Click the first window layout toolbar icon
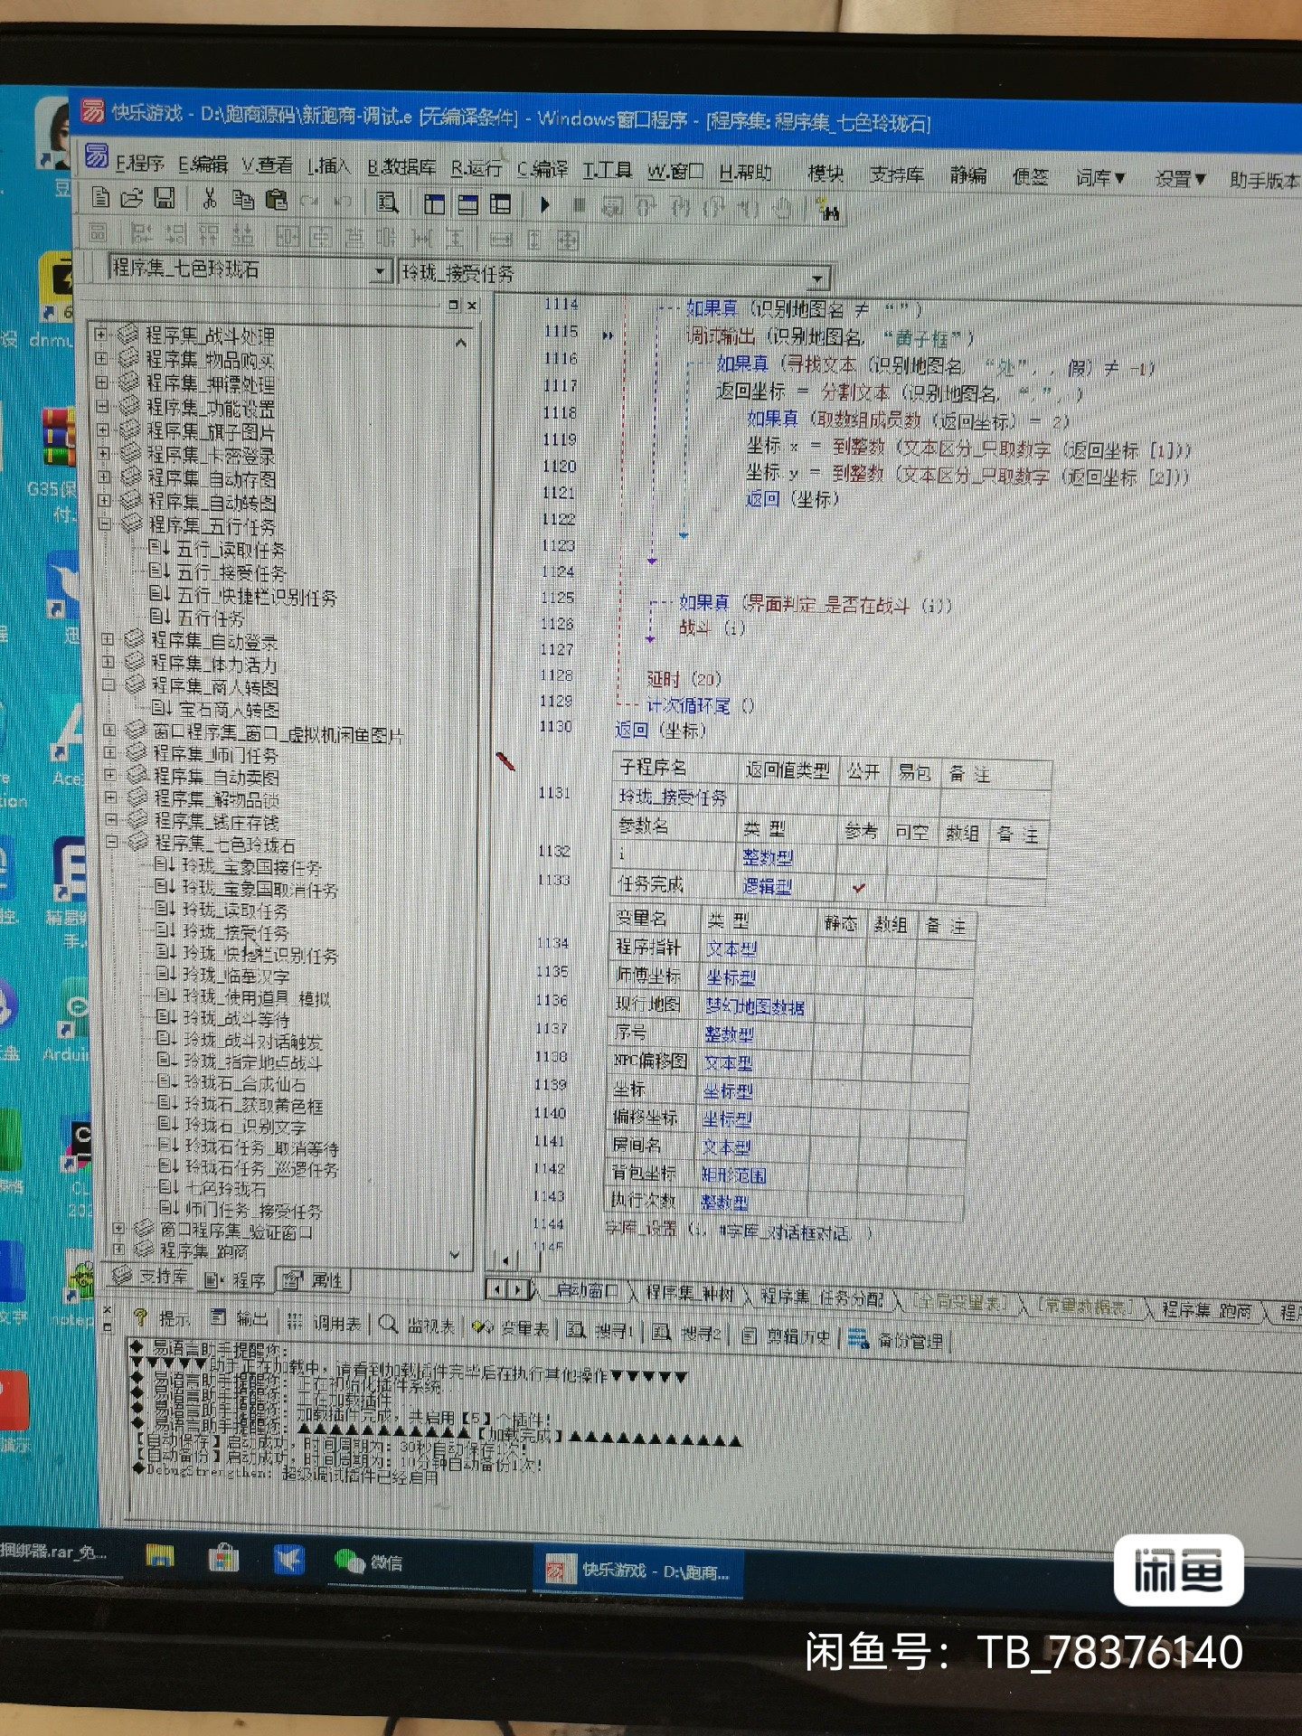This screenshot has height=1736, width=1302. click(x=435, y=203)
